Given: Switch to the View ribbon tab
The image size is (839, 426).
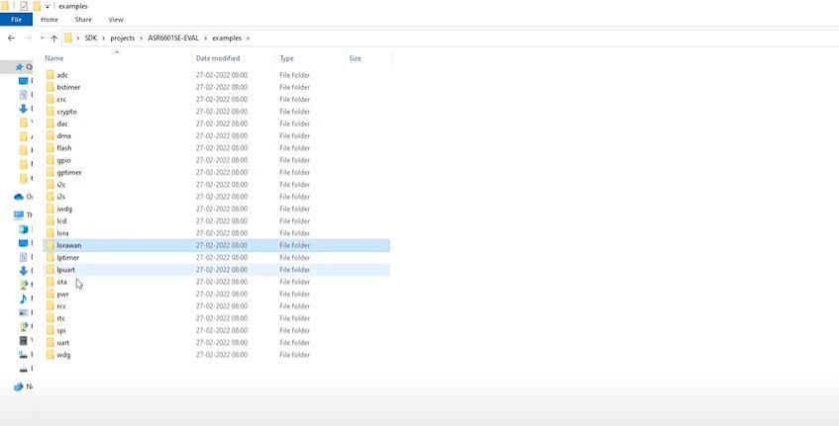Looking at the screenshot, I should click(x=116, y=19).
